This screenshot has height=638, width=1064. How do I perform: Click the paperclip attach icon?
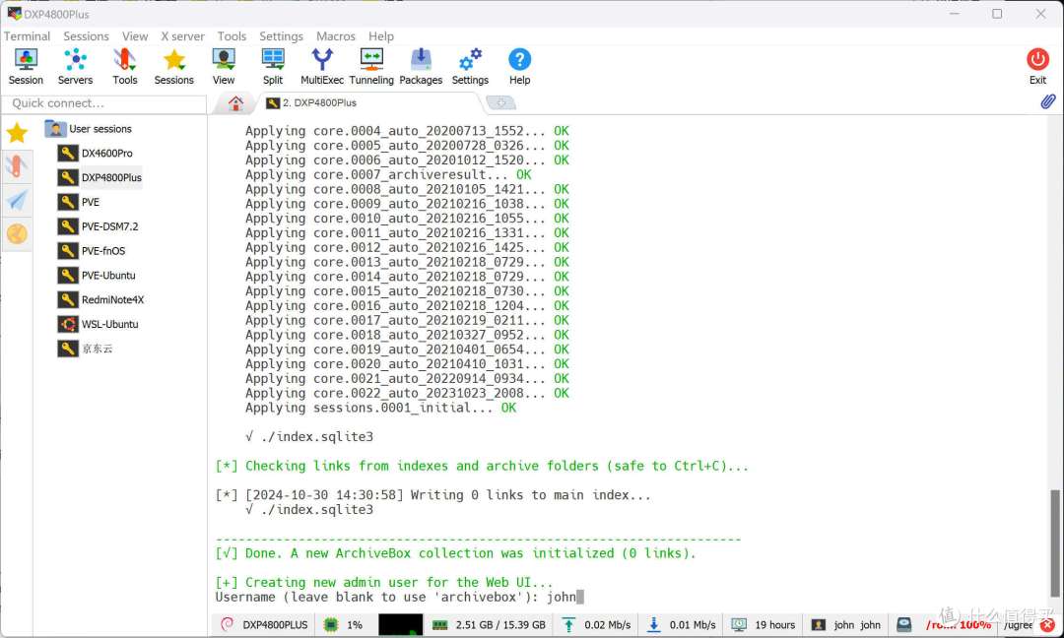pyautogui.click(x=1048, y=102)
